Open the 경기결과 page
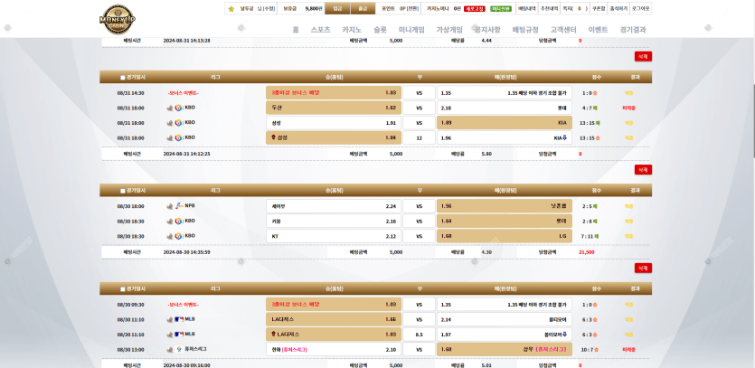 tap(633, 29)
